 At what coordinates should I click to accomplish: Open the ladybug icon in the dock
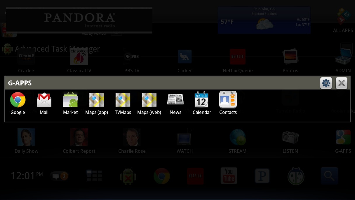click(x=296, y=176)
